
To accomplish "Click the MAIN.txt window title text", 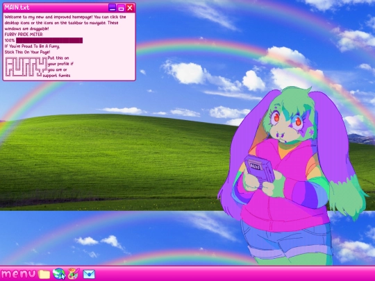I will pos(17,8).
